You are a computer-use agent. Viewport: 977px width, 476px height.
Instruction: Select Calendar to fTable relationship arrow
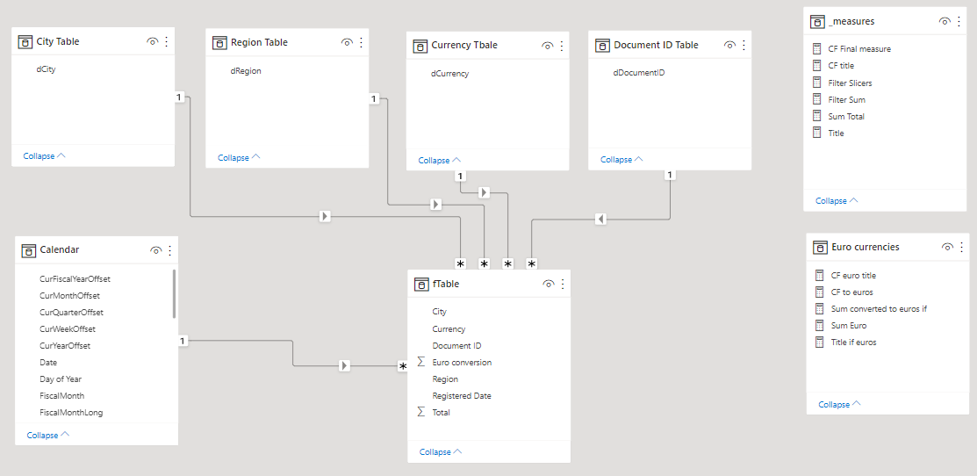(344, 365)
